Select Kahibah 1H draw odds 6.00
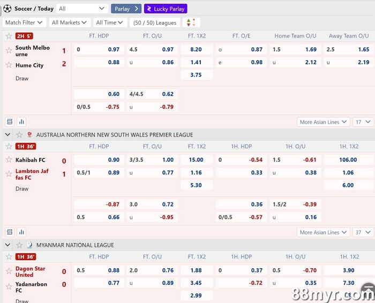The height and width of the screenshot is (303, 375). [x=349, y=185]
